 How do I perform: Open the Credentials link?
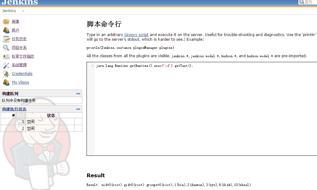coord(22,74)
